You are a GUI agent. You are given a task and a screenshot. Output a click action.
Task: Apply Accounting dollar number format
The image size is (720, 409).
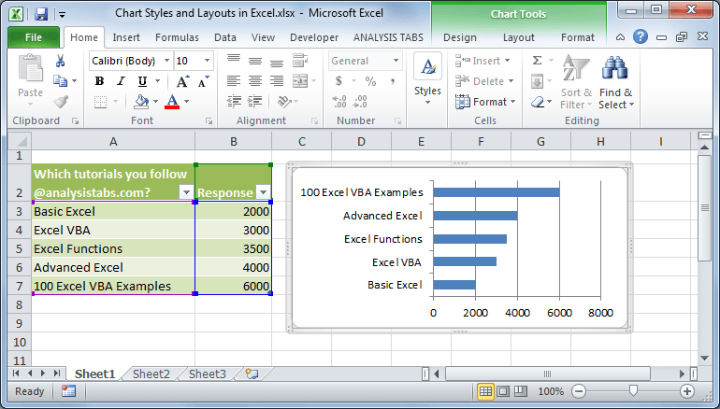coord(338,81)
